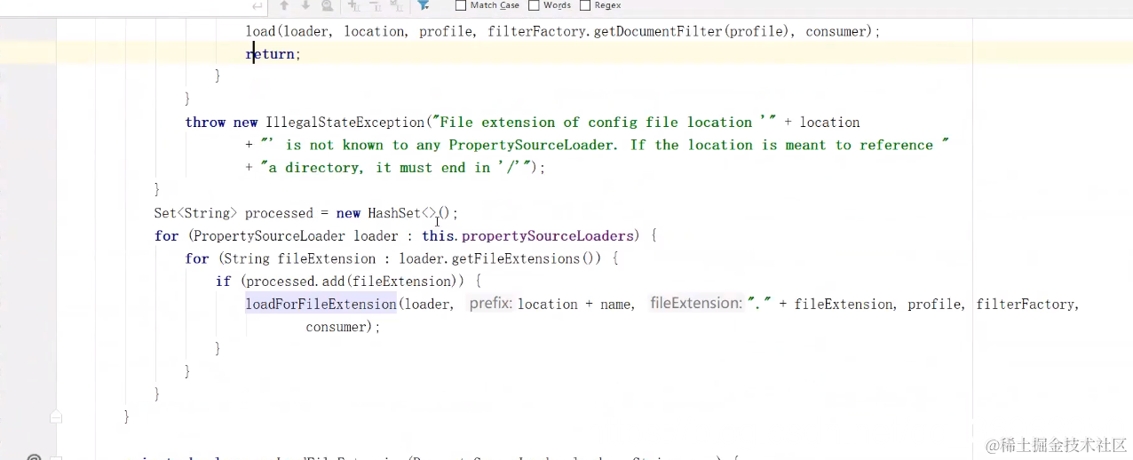Click the return keyword
1133x460 pixels.
click(x=270, y=54)
